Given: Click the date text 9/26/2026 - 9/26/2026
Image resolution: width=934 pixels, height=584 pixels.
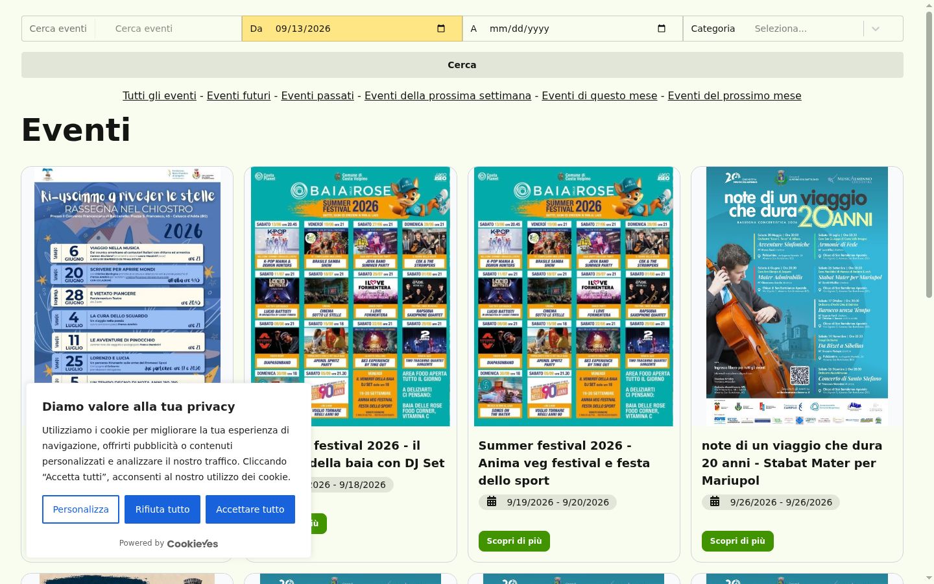Looking at the screenshot, I should (x=781, y=502).
